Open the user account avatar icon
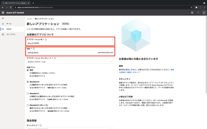Image resolution: width=207 pixels, height=129 pixels. 204,13
